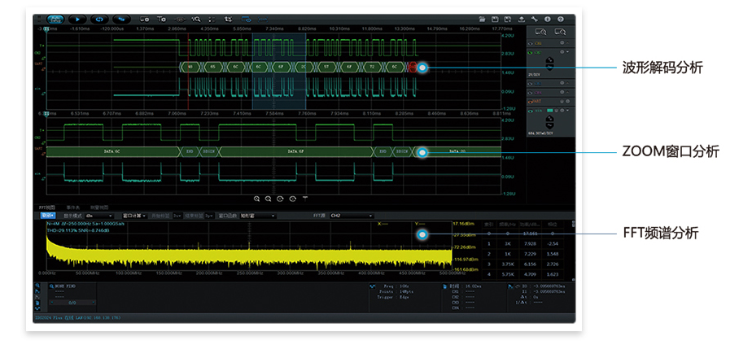739x345 pixels.
Task: Toggle CH3 visibility eye
Action: click(530, 84)
